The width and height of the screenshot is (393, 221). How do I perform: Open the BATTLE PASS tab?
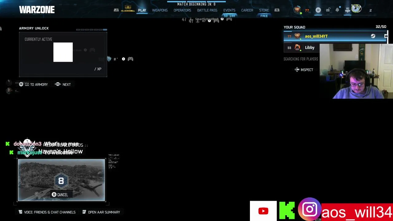(207, 10)
